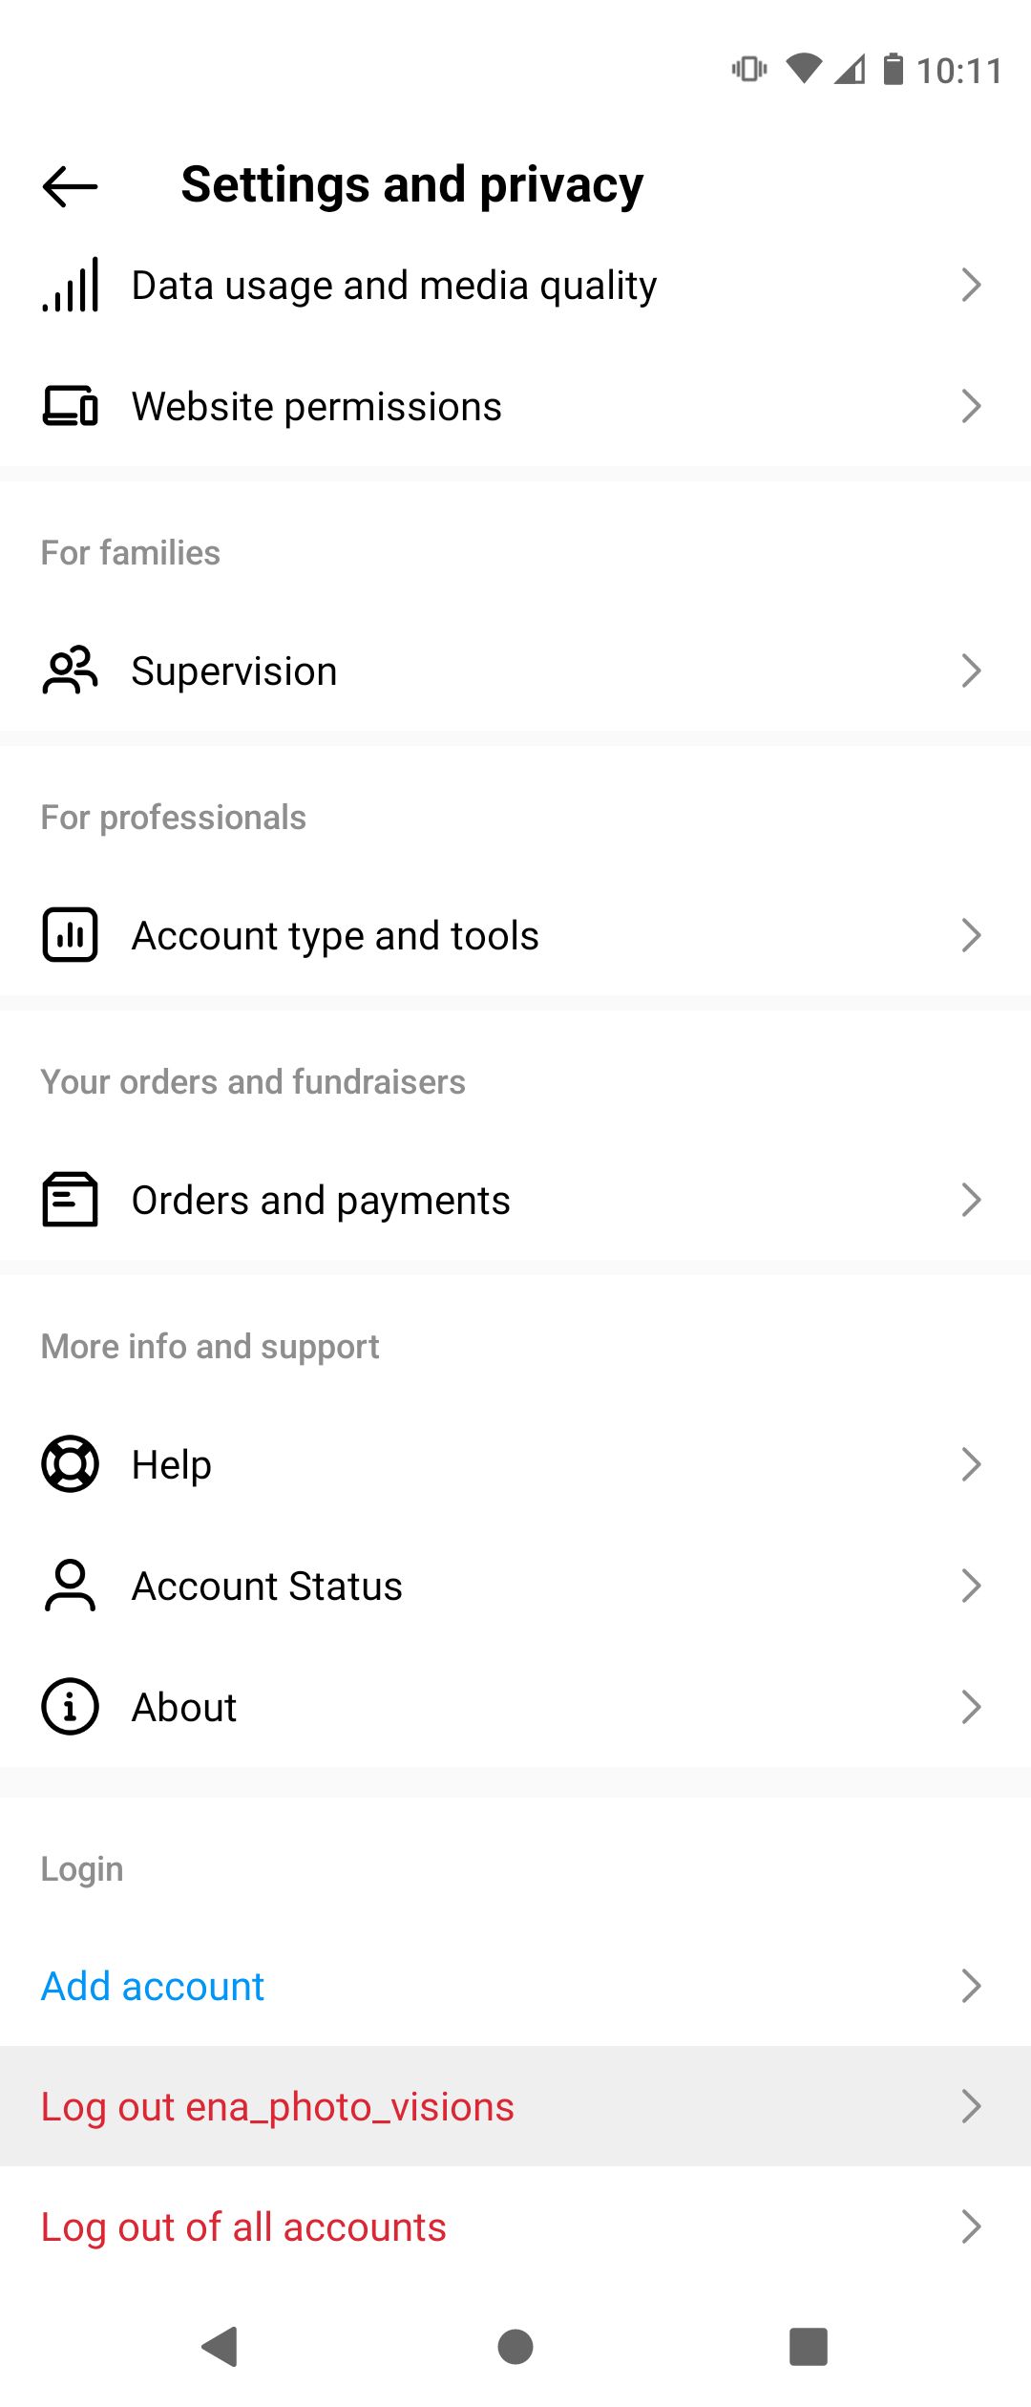Tap the Orders and payments receipt icon
1031x2407 pixels.
coord(70,1200)
